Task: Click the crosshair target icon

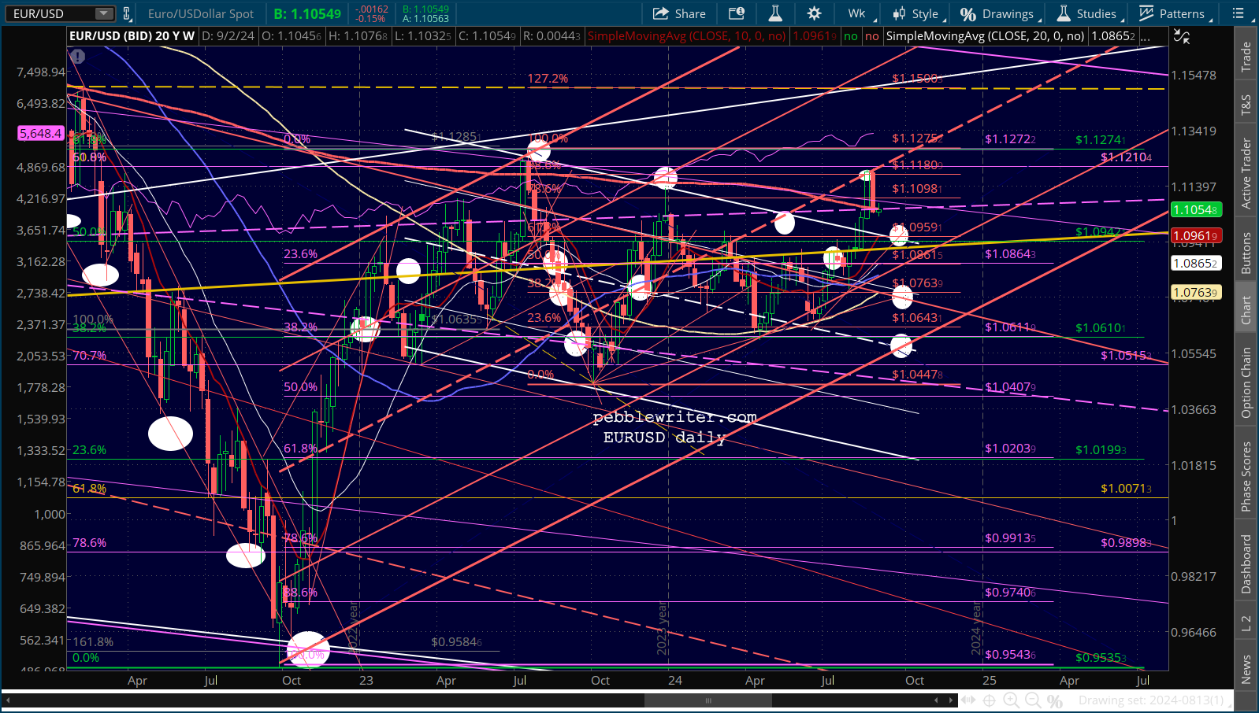Action: coord(989,700)
